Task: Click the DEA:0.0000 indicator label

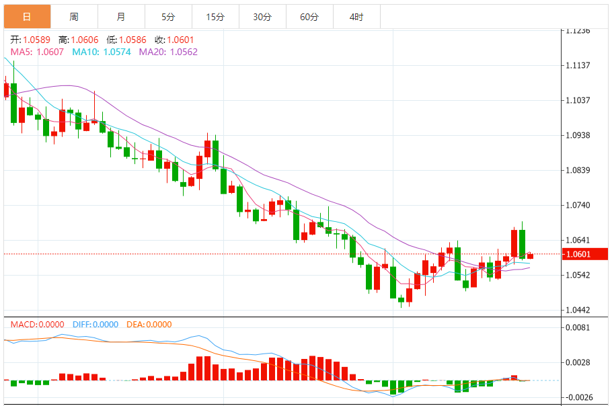Action: [x=149, y=325]
